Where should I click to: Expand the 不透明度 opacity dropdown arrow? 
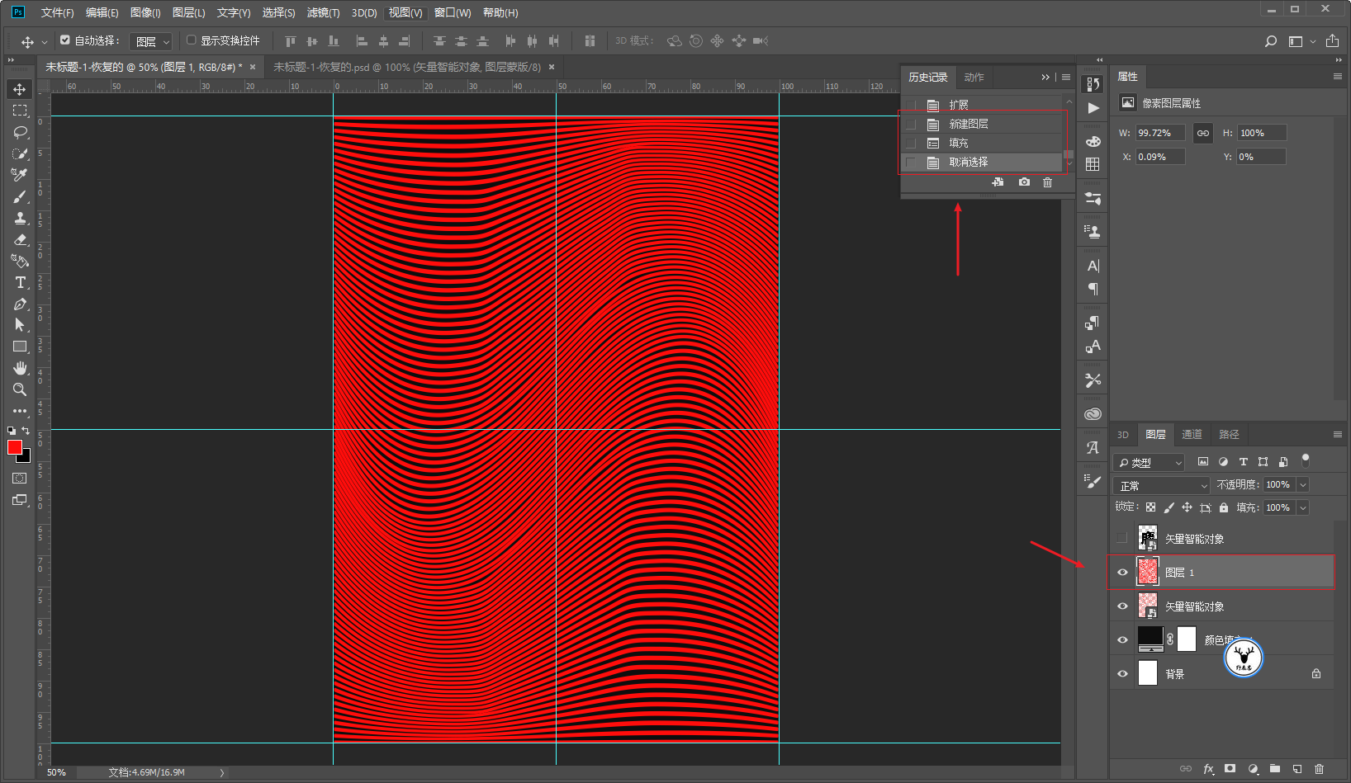1303,485
